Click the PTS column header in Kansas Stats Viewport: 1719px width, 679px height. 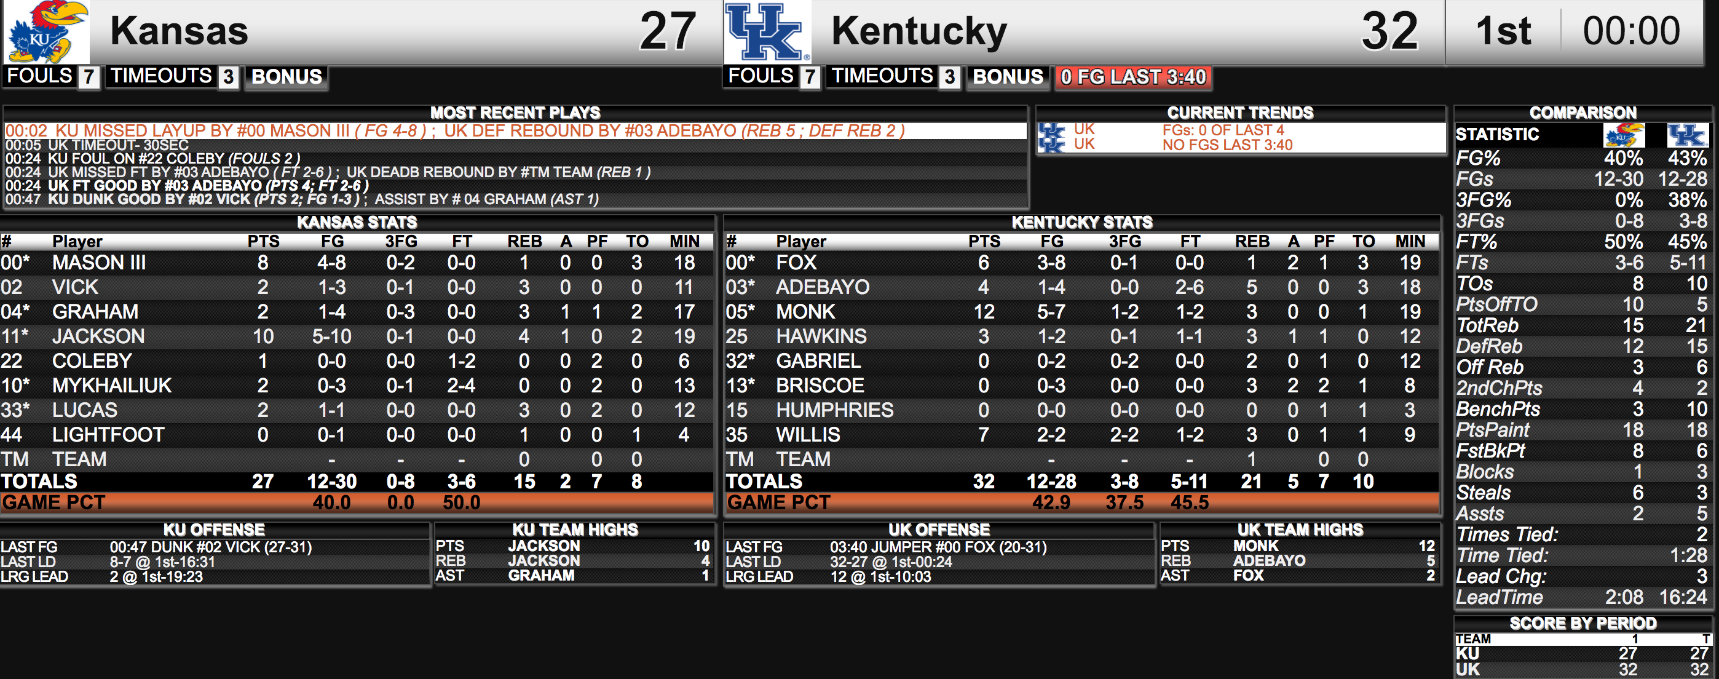click(x=263, y=242)
